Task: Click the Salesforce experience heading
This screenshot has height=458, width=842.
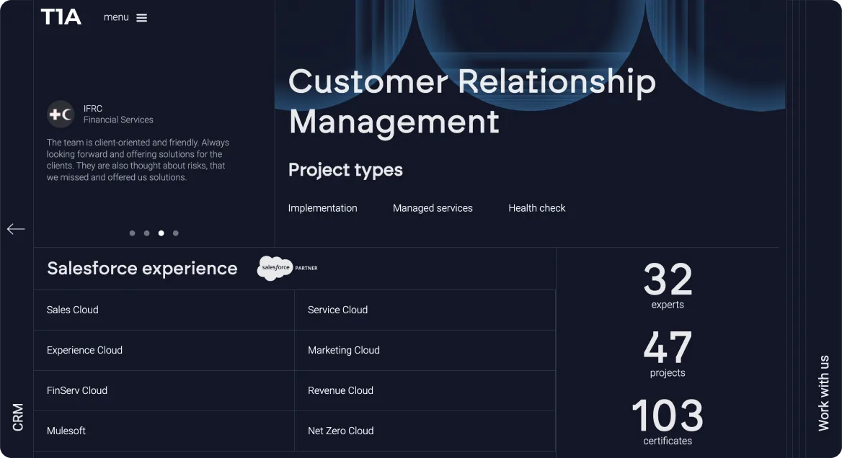Action: (142, 268)
